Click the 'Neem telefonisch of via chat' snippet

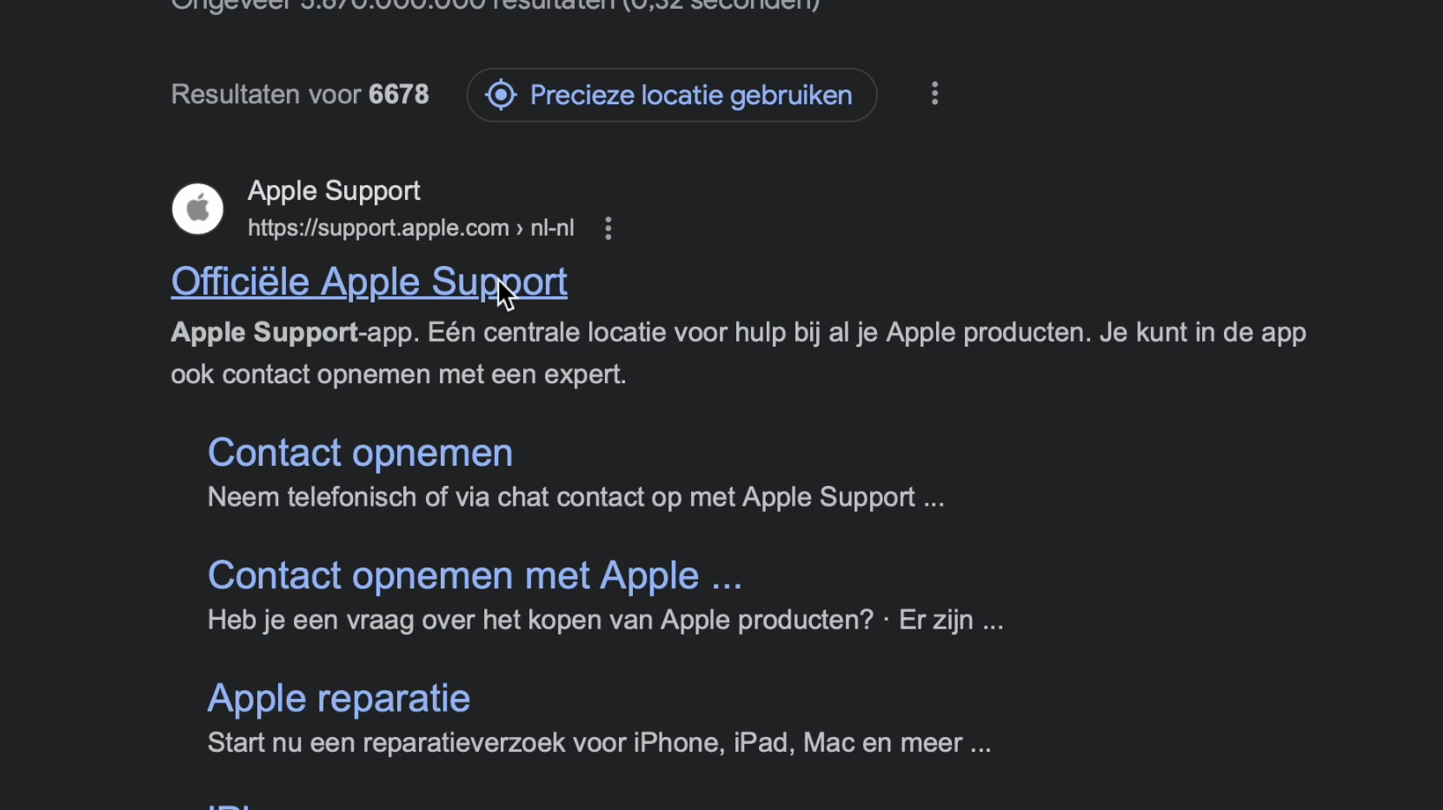tap(575, 497)
